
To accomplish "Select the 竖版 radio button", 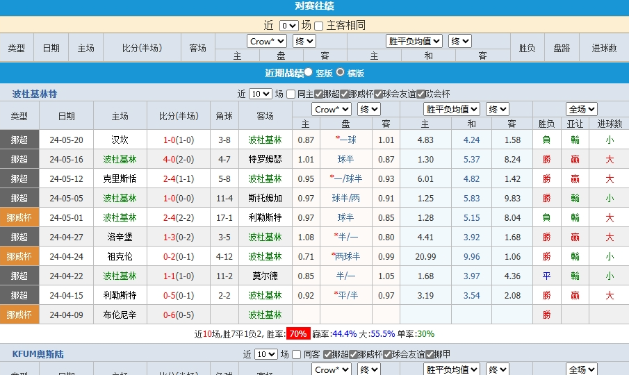I will [x=308, y=72].
